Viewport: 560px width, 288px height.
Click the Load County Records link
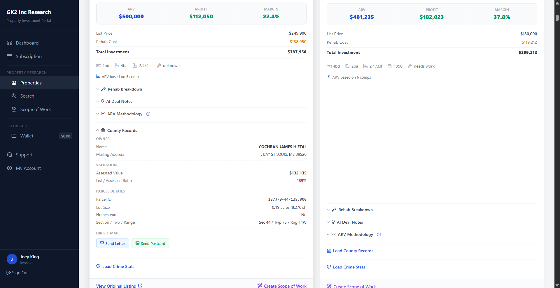pos(353,251)
